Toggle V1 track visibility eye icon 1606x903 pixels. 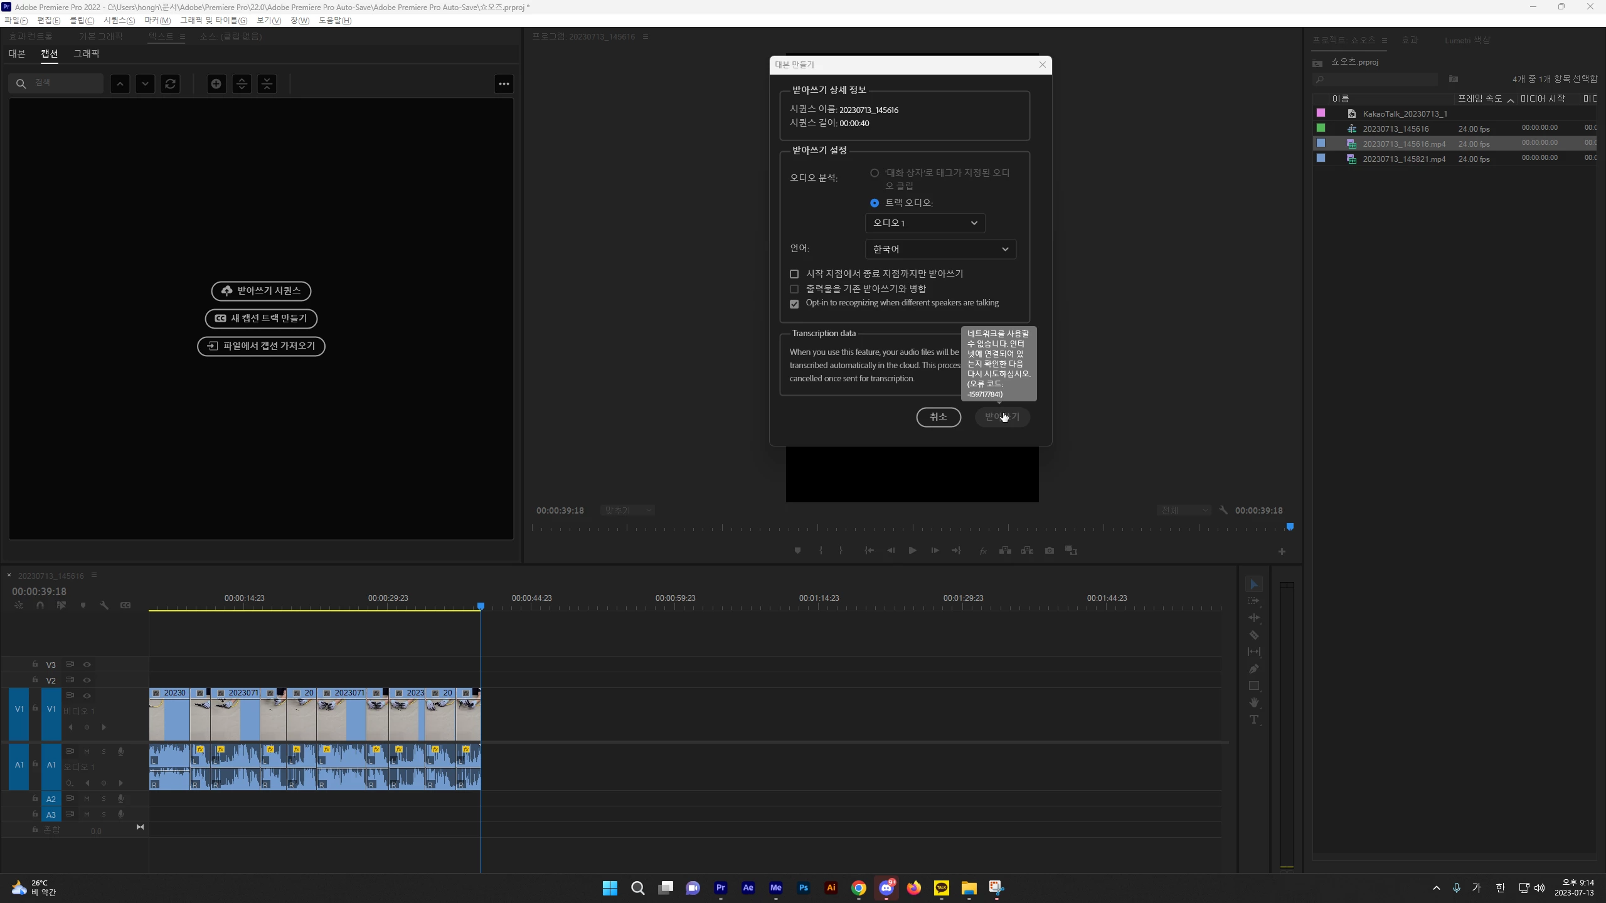point(87,695)
